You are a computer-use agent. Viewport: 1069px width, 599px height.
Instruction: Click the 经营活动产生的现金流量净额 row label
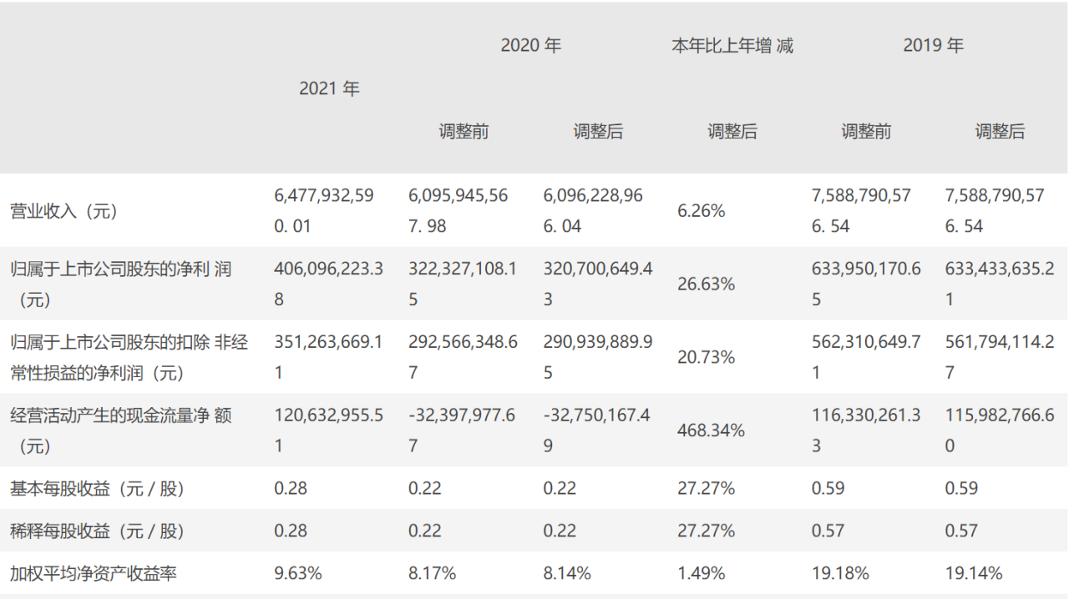tap(120, 430)
